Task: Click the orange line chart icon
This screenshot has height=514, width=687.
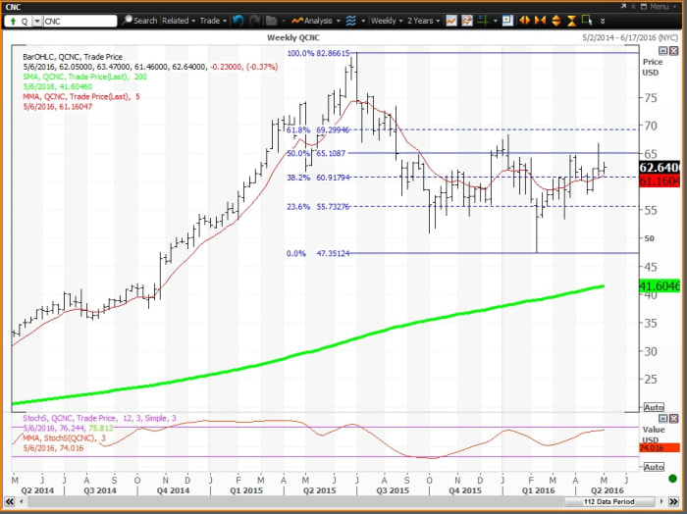Action: coord(451,21)
